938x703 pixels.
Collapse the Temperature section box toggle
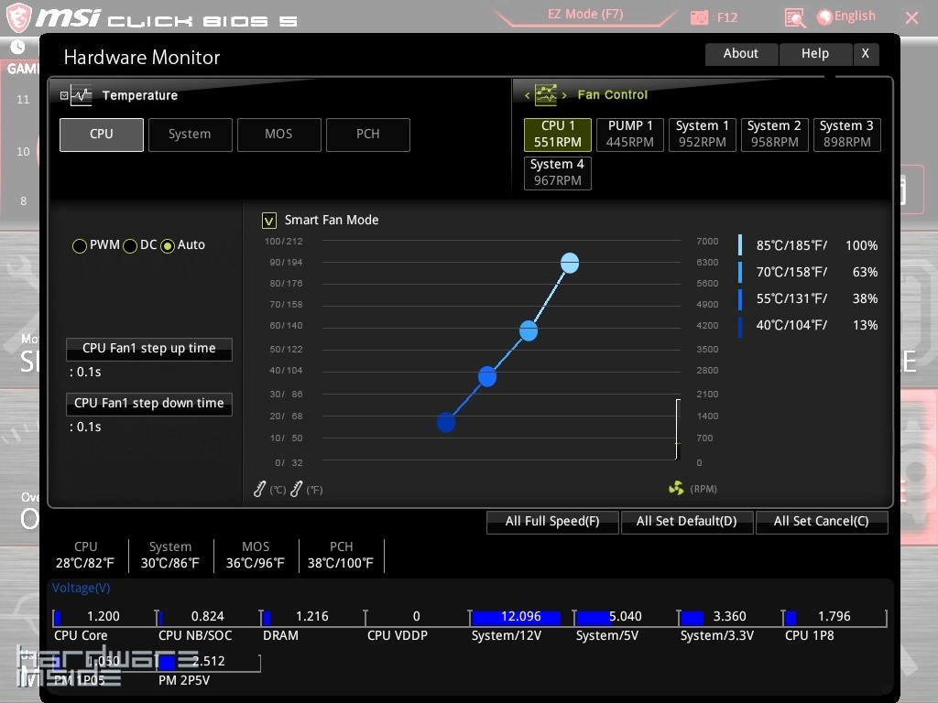coord(64,95)
